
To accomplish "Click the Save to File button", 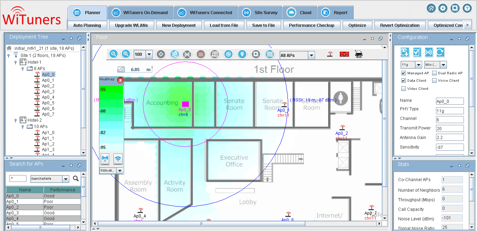I will tap(263, 25).
